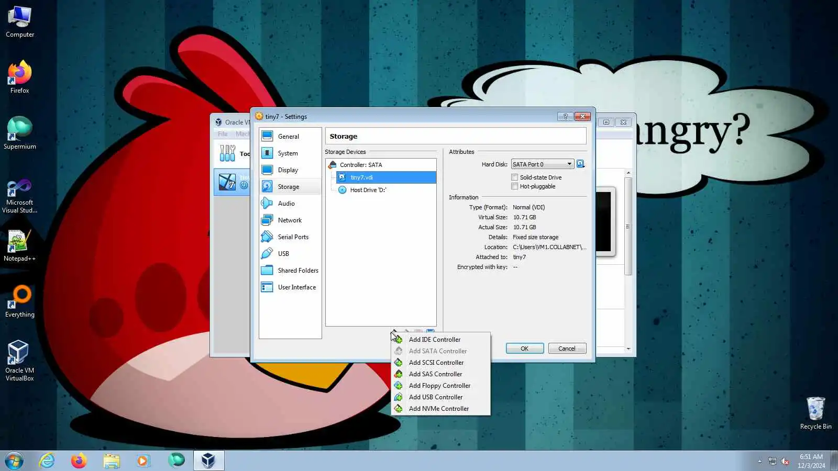Click the Supermium desktop shortcut
The image size is (838, 471).
(x=20, y=133)
